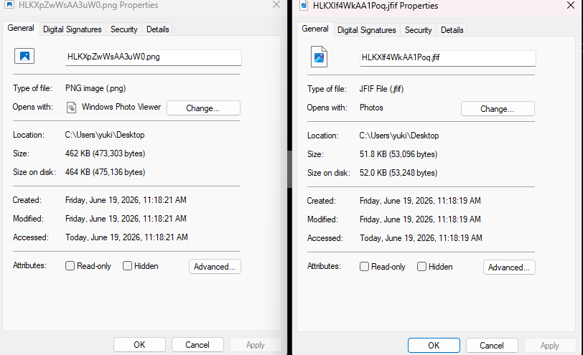
Task: Click Apply in png Properties window
Action: [256, 345]
